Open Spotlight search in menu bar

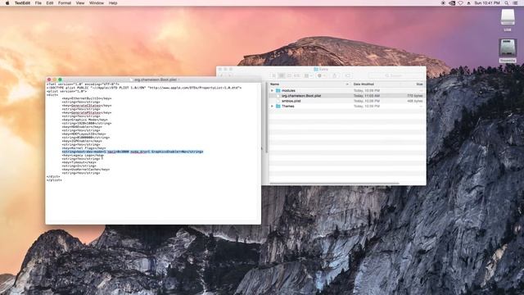click(507, 3)
